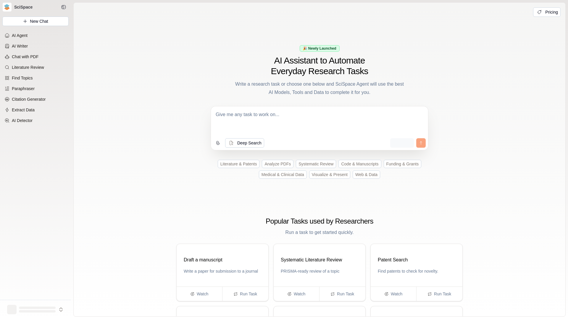Choose the Medical & Clinical Data category
Viewport: 568px width, 319px height.
click(283, 175)
